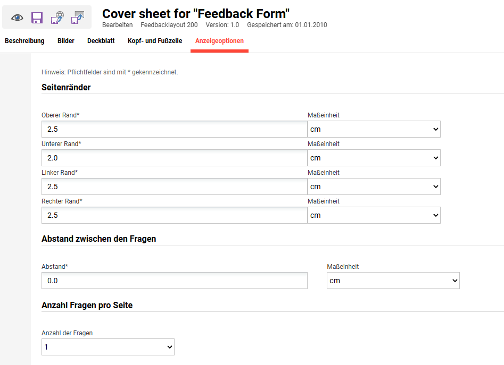Focus the Unterer Rand input field

[175, 158]
